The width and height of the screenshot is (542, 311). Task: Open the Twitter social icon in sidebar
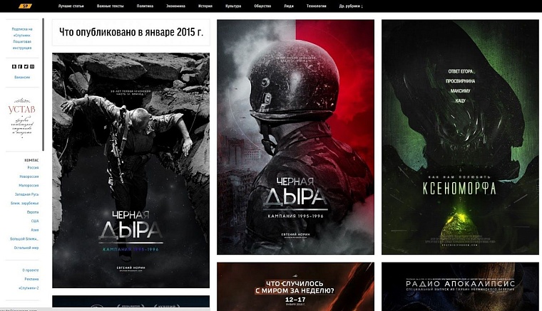(x=26, y=66)
